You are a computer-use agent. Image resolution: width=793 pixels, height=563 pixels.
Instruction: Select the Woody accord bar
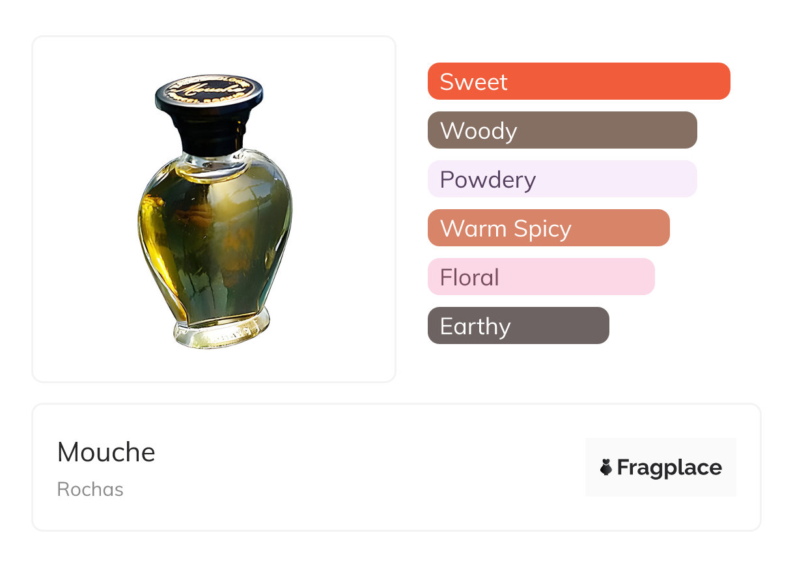pos(562,130)
